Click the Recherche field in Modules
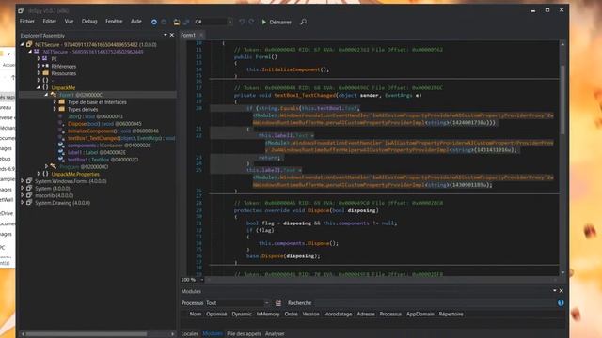 [434, 302]
